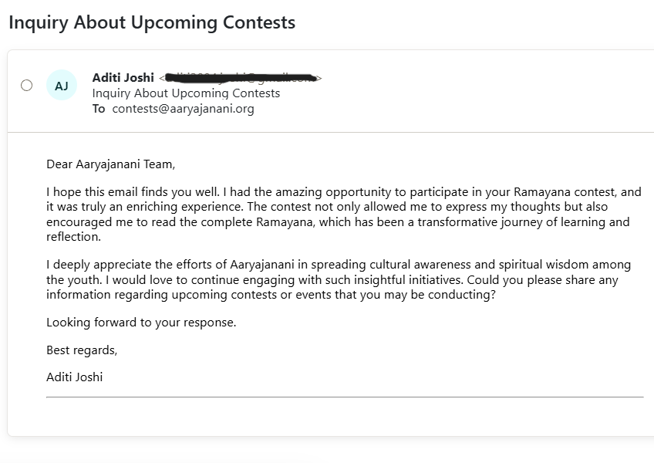Select the message using the round checkbox

click(x=27, y=85)
